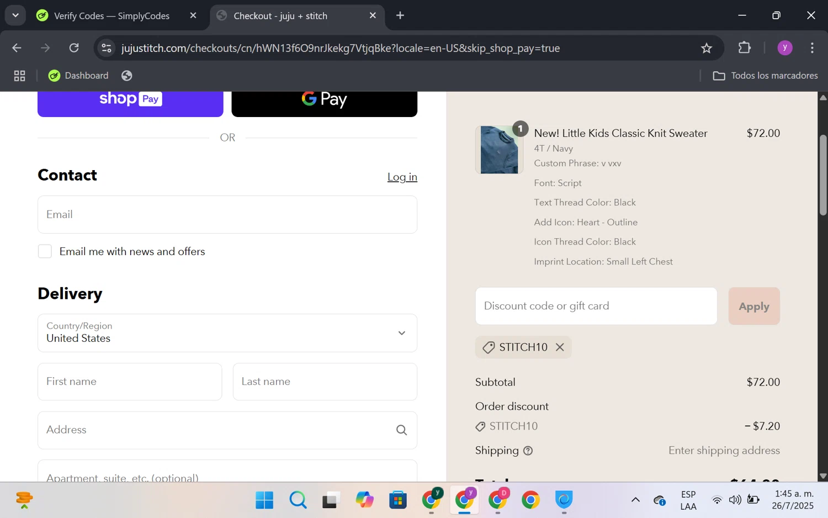The width and height of the screenshot is (828, 518).
Task: Remove the STITCH10 discount code
Action: pyautogui.click(x=560, y=347)
